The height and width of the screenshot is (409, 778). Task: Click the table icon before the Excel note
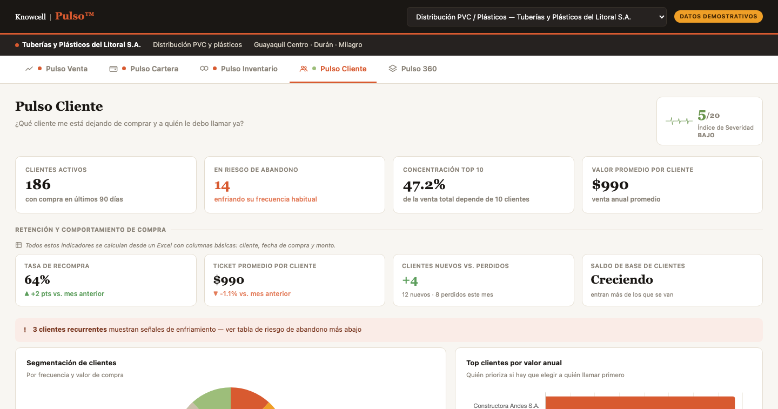tap(18, 245)
